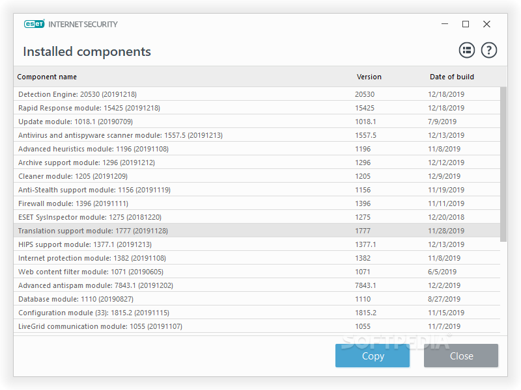The width and height of the screenshot is (521, 390).
Task: Select the Rapid Response module: 15425 row
Action: (257, 108)
